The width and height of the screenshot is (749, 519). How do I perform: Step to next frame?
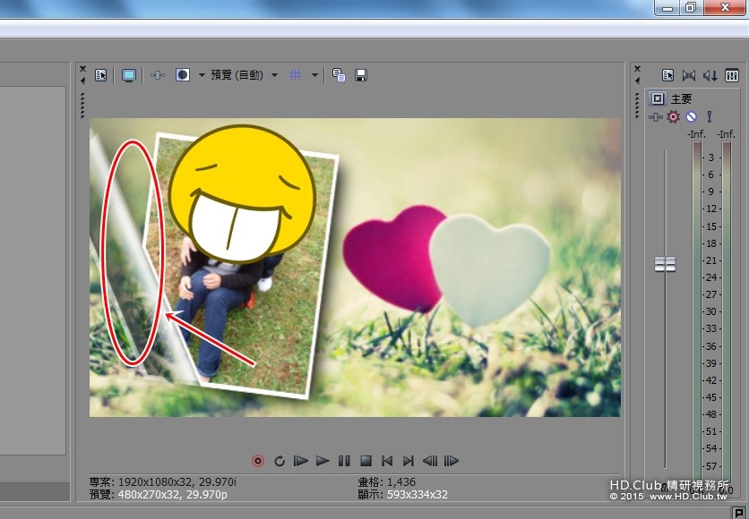pos(452,461)
